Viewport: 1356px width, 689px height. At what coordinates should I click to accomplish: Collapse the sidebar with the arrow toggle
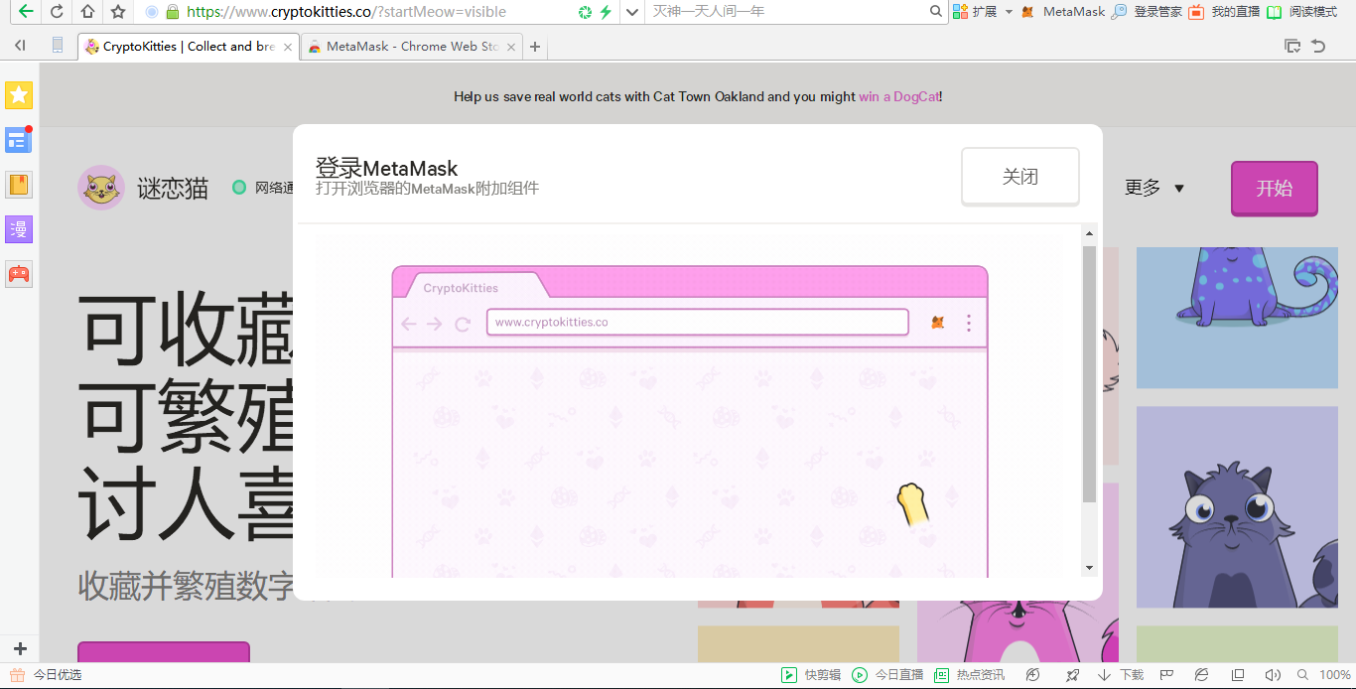(x=20, y=46)
